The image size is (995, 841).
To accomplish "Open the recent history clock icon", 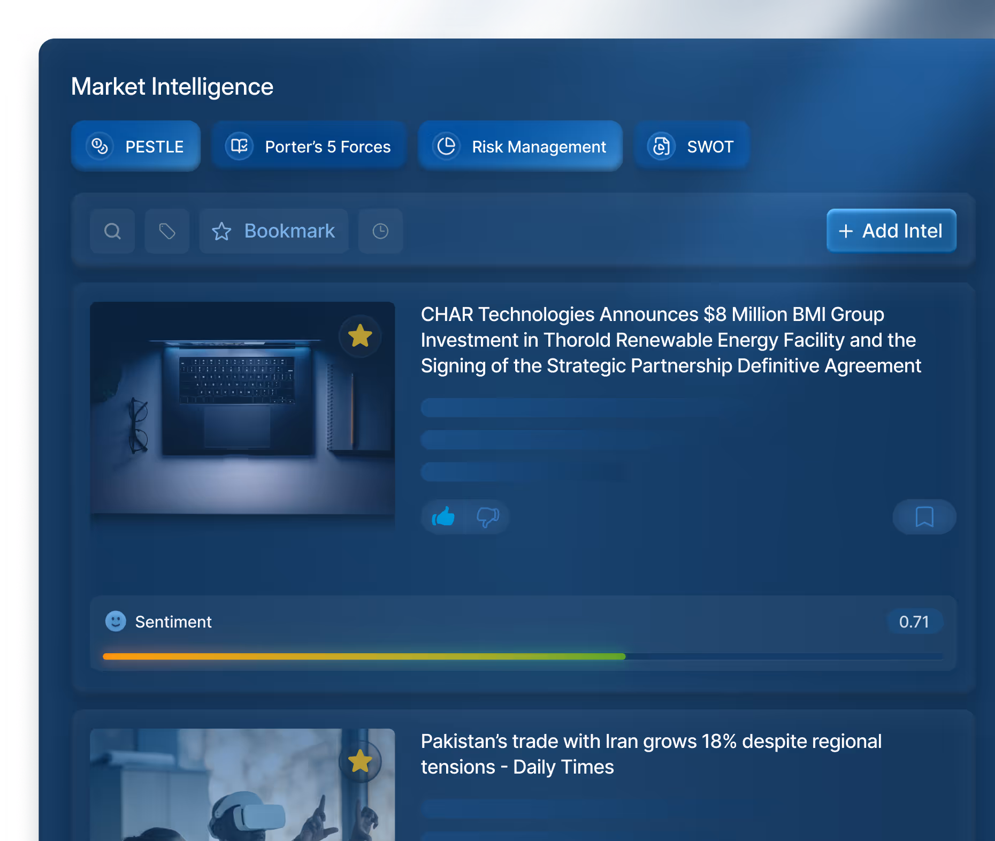I will tap(380, 231).
